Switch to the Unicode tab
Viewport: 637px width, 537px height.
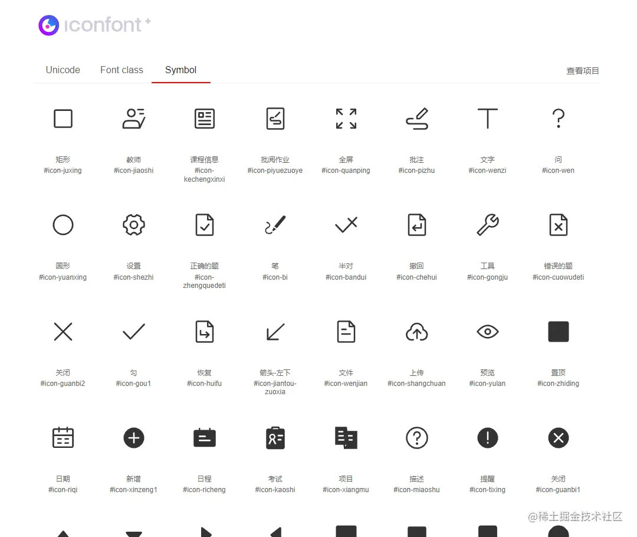(63, 70)
